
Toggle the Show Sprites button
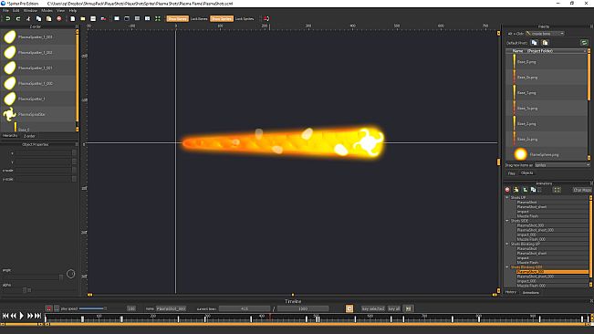pos(222,18)
